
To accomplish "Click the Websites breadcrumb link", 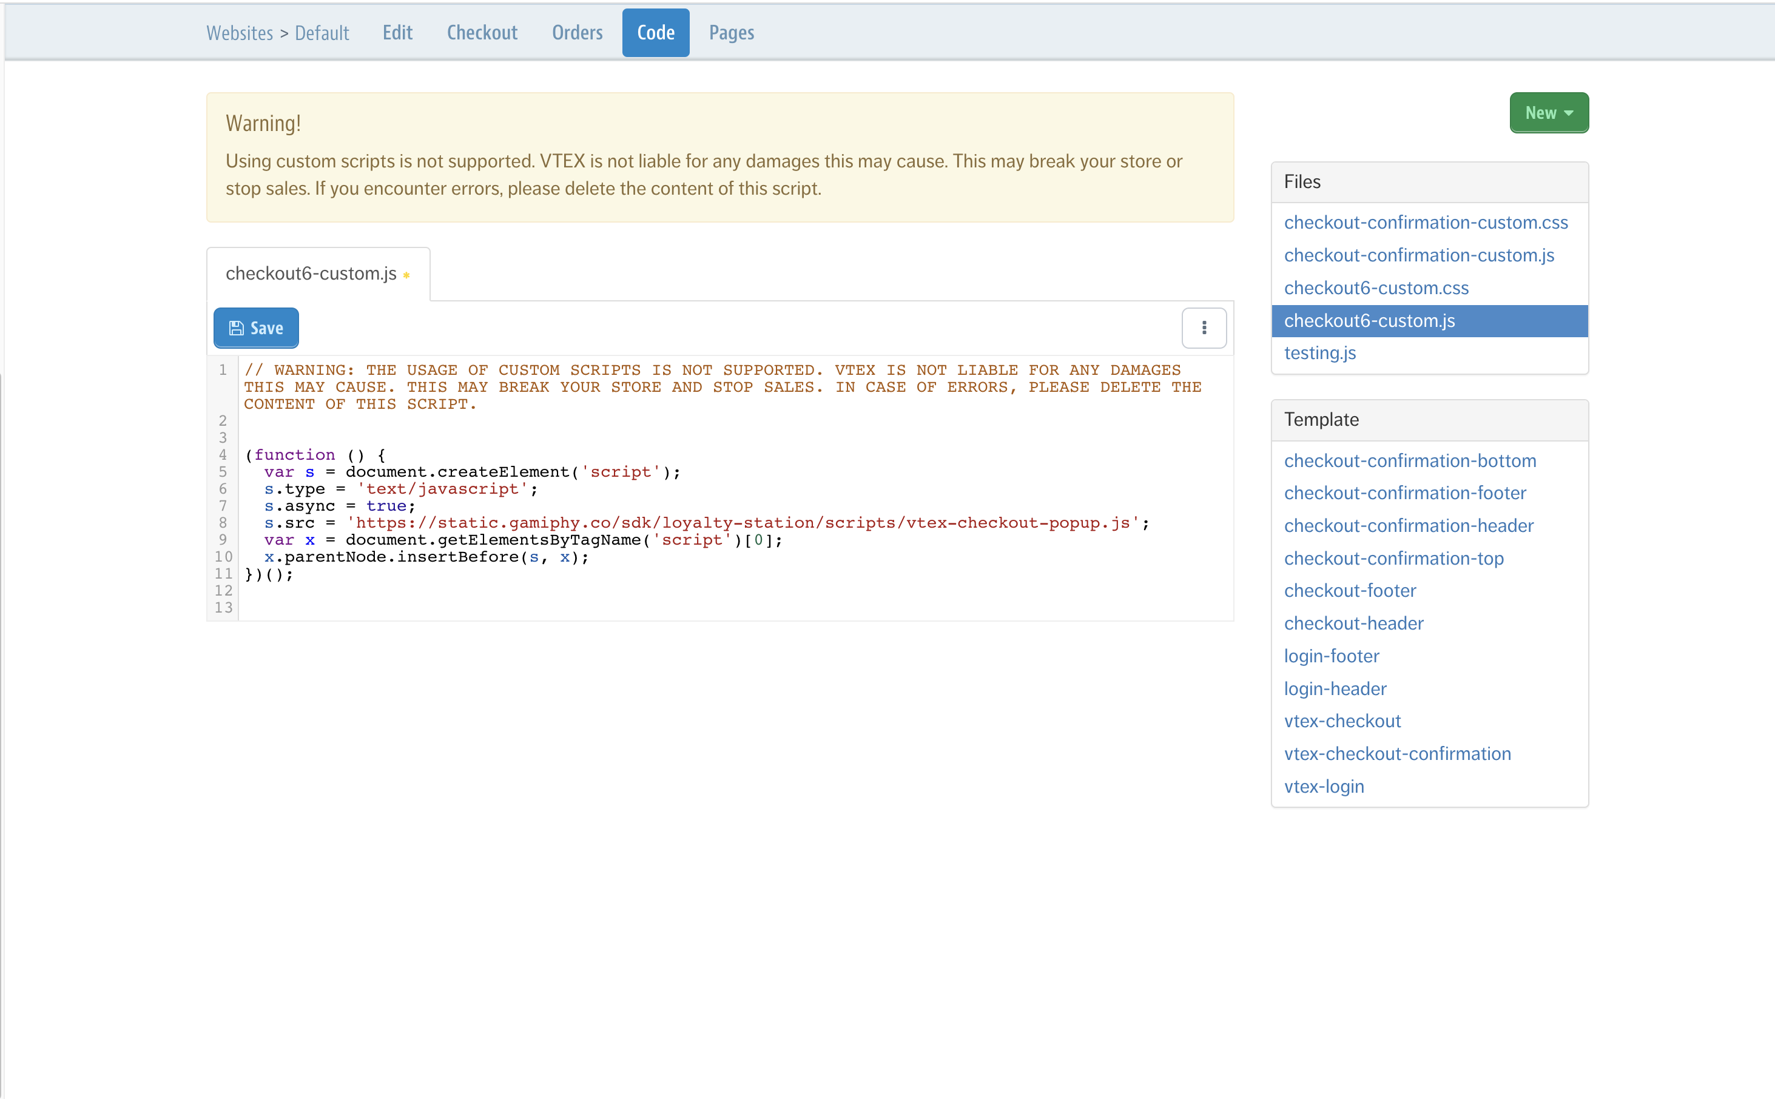I will click(239, 33).
